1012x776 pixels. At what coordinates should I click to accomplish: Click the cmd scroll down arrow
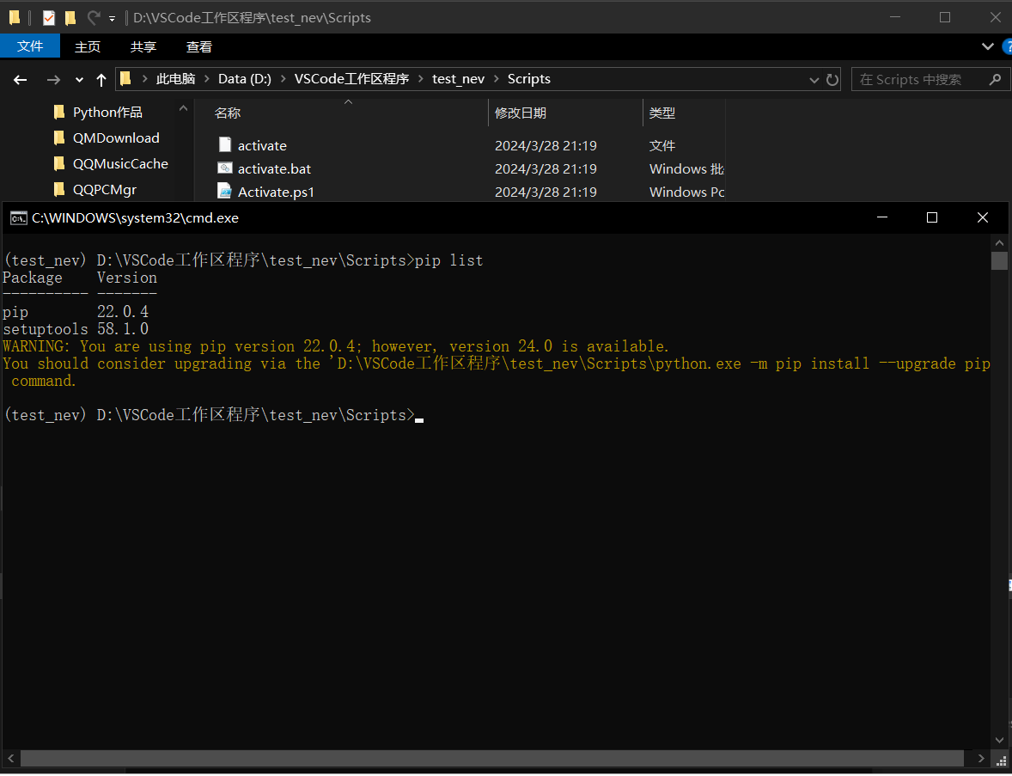(999, 741)
